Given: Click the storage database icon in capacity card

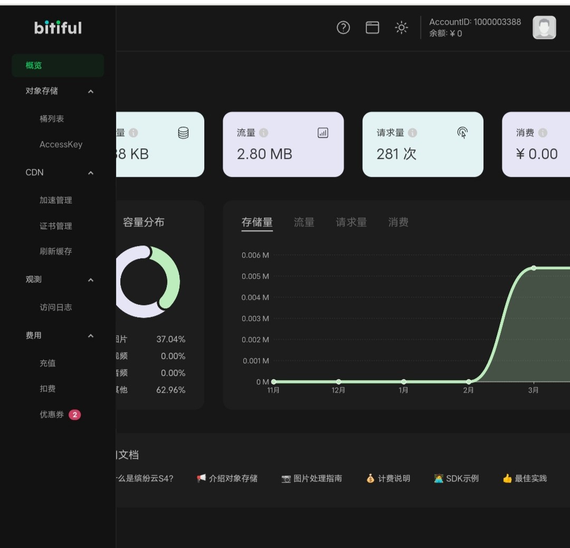Looking at the screenshot, I should [x=183, y=133].
